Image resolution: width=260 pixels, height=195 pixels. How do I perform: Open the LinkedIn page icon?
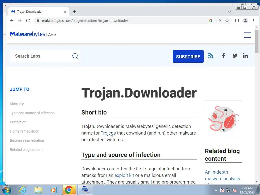point(245,56)
